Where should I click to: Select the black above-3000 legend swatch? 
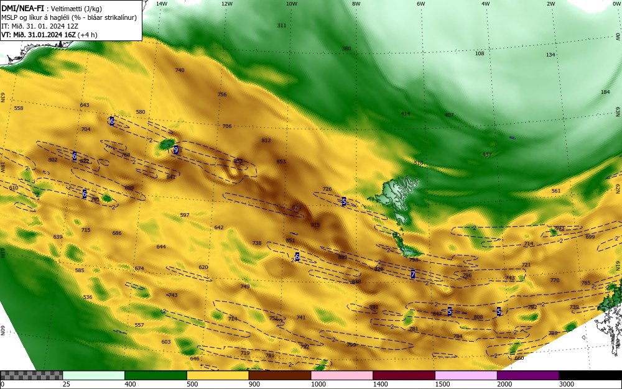pos(590,375)
